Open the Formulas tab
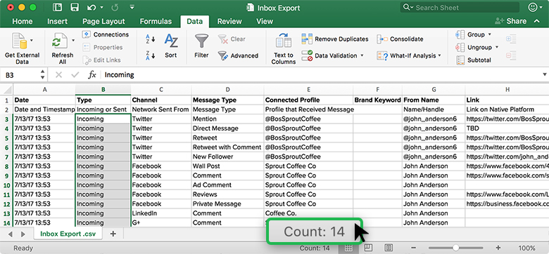The height and width of the screenshot is (254, 549). tap(156, 21)
